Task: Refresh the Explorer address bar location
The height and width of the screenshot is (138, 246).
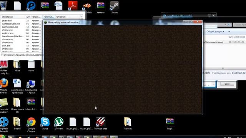Action: point(229,25)
